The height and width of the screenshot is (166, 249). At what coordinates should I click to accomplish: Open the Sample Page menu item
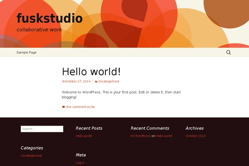click(27, 52)
